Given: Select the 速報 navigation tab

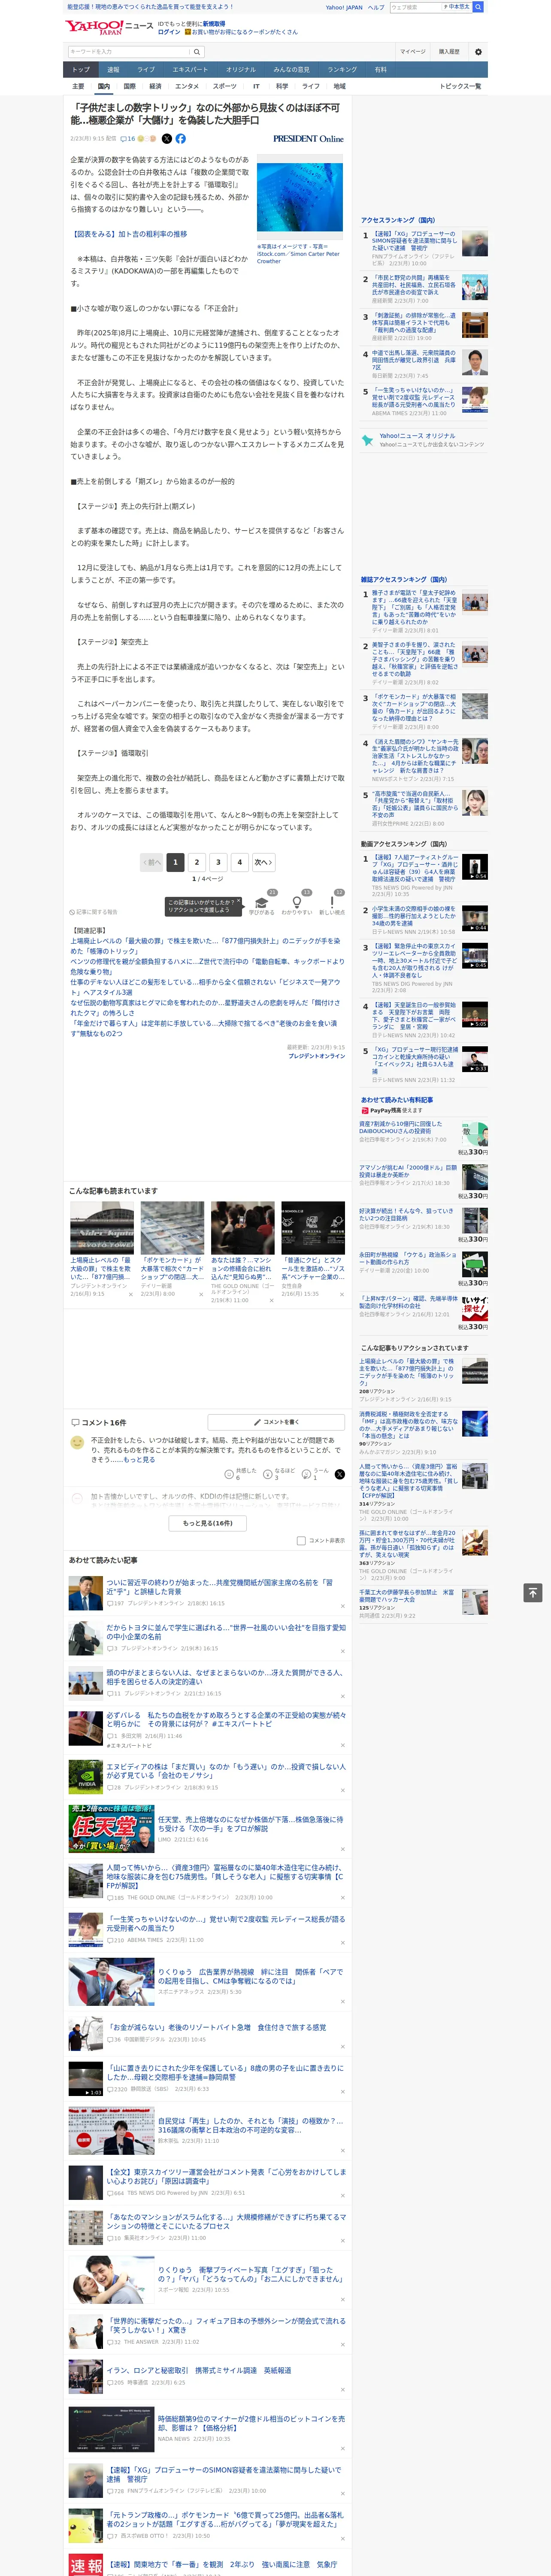Looking at the screenshot, I should tap(113, 70).
